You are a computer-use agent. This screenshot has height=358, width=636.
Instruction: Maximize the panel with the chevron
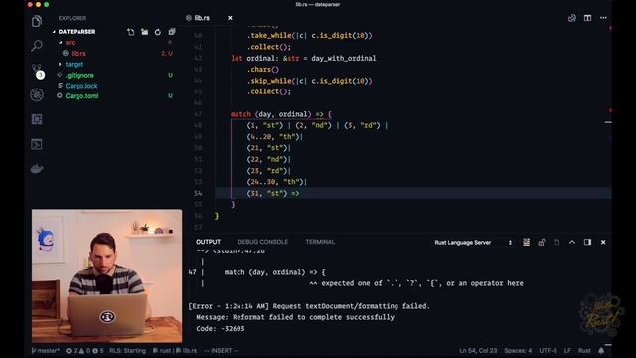click(x=572, y=242)
